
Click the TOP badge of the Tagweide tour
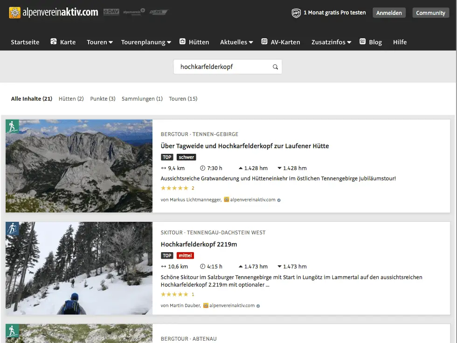(167, 157)
